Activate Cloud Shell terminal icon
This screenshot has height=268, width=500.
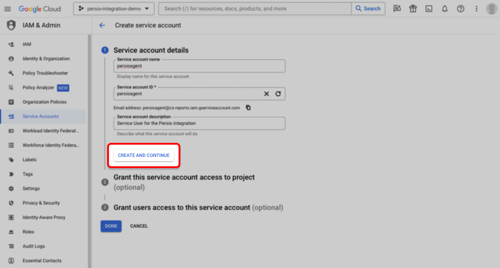coord(429,9)
